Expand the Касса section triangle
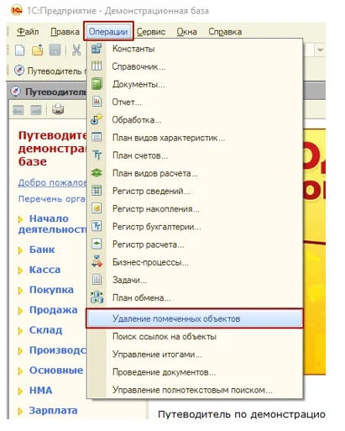The width and height of the screenshot is (345, 431). [20, 271]
